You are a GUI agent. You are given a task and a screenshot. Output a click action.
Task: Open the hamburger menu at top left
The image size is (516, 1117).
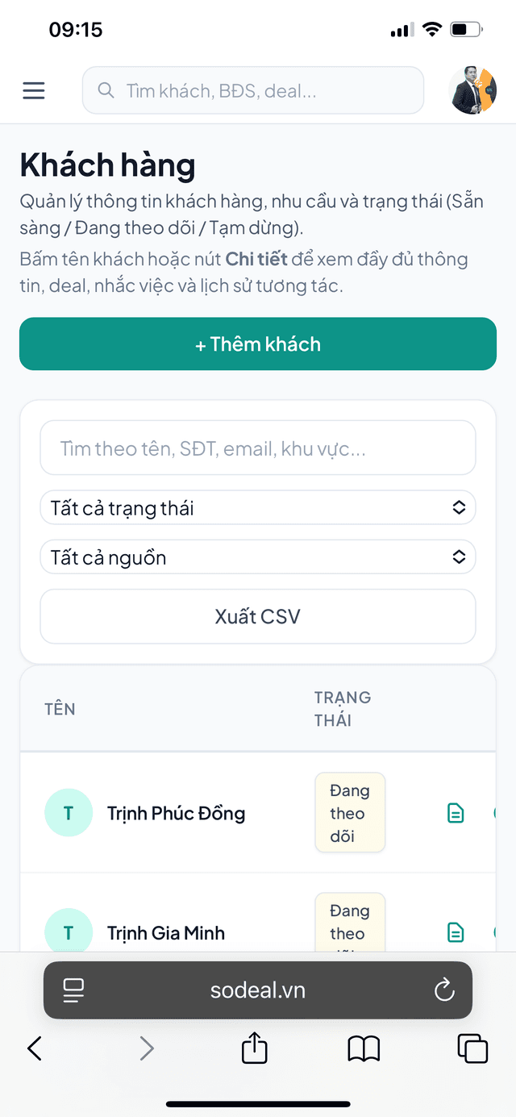33,90
